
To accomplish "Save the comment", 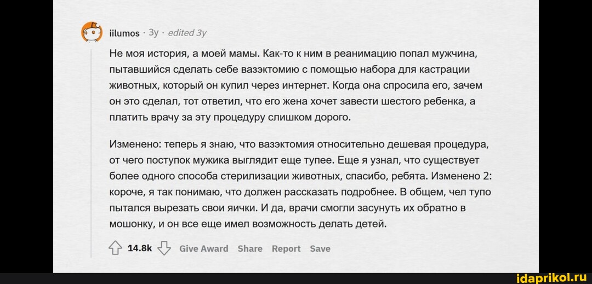I will (x=320, y=248).
